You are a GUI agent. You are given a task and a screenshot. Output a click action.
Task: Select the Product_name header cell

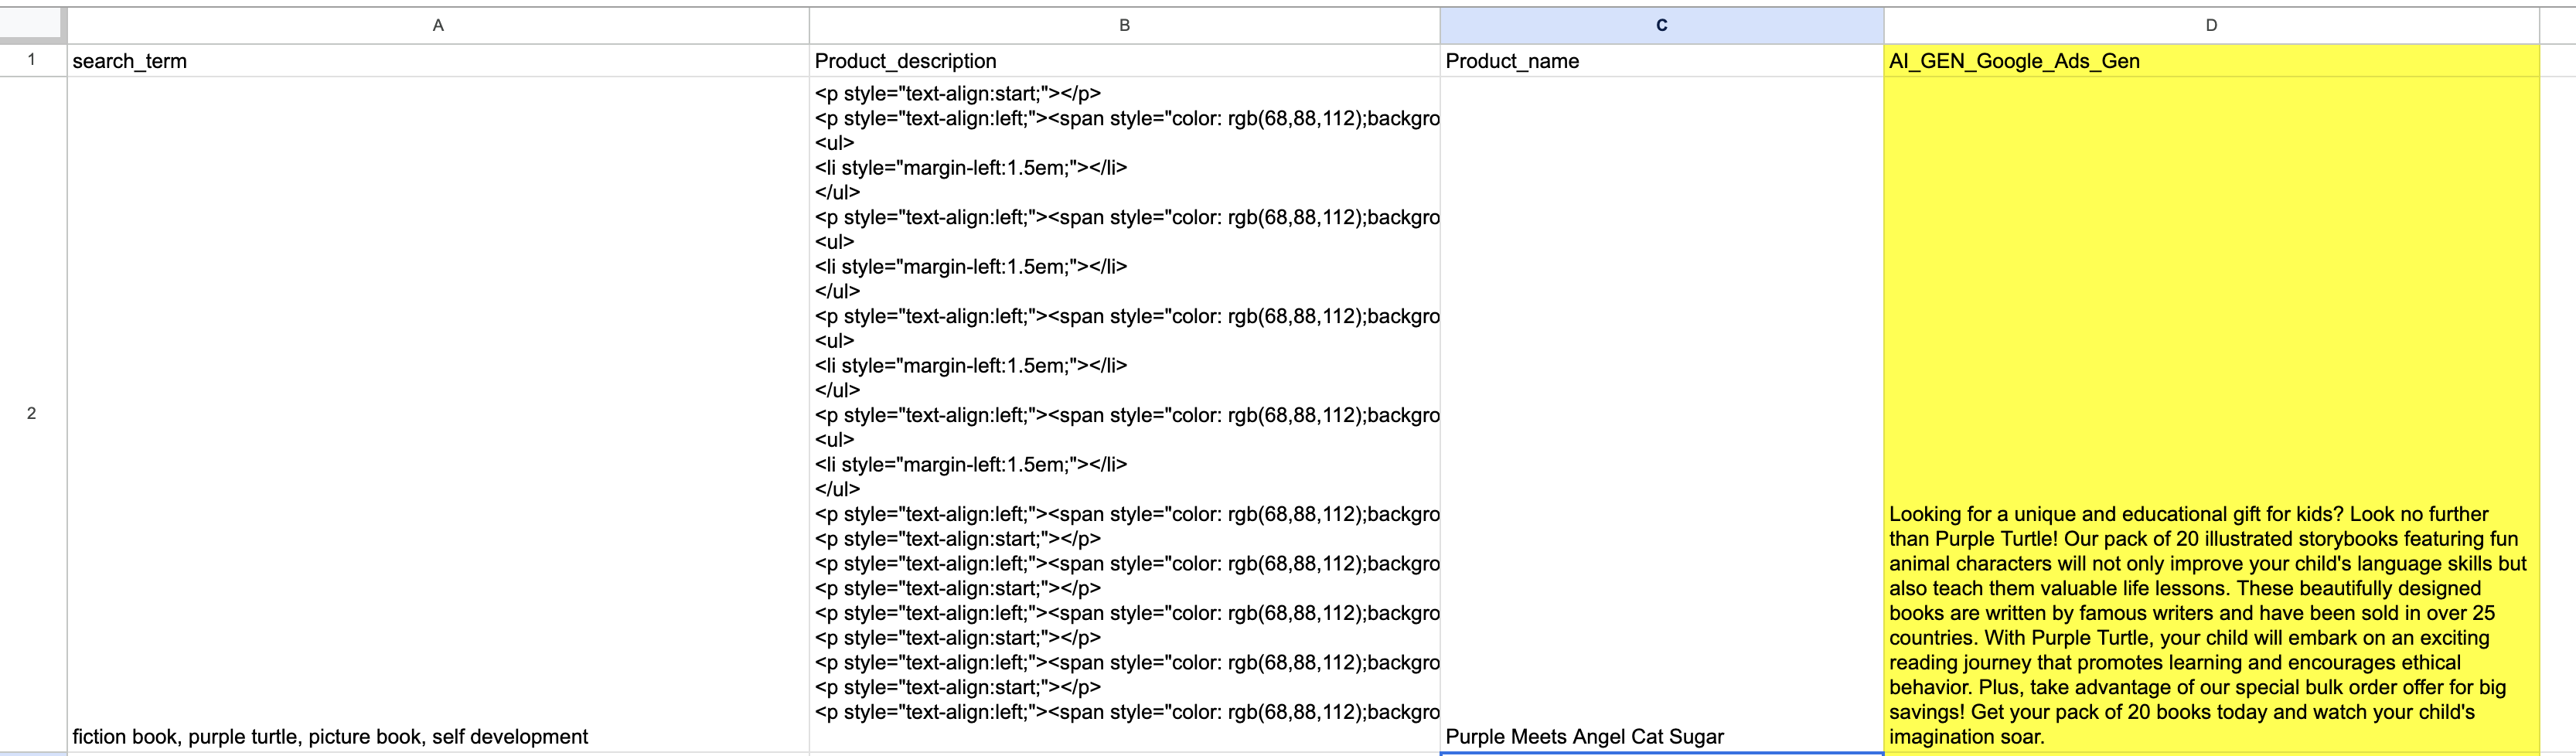[1662, 61]
